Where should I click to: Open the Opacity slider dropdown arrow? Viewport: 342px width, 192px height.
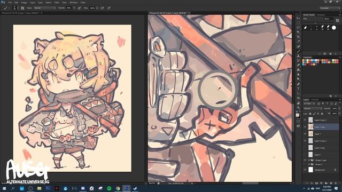(x=74, y=8)
